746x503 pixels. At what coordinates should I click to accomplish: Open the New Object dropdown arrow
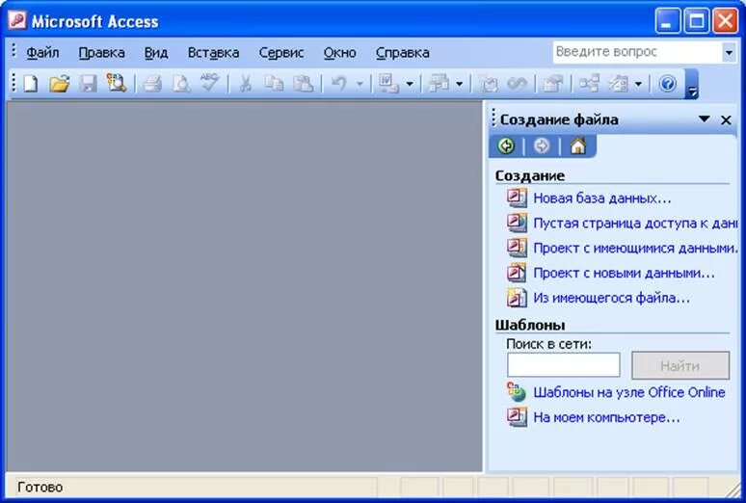[x=638, y=84]
